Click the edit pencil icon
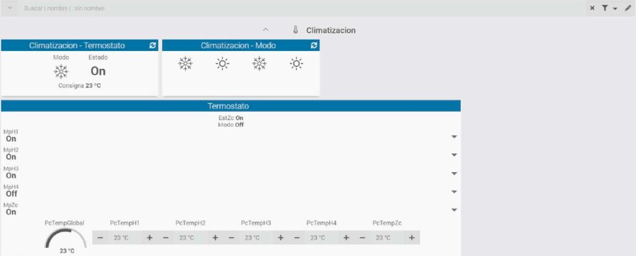The image size is (636, 256). point(627,8)
